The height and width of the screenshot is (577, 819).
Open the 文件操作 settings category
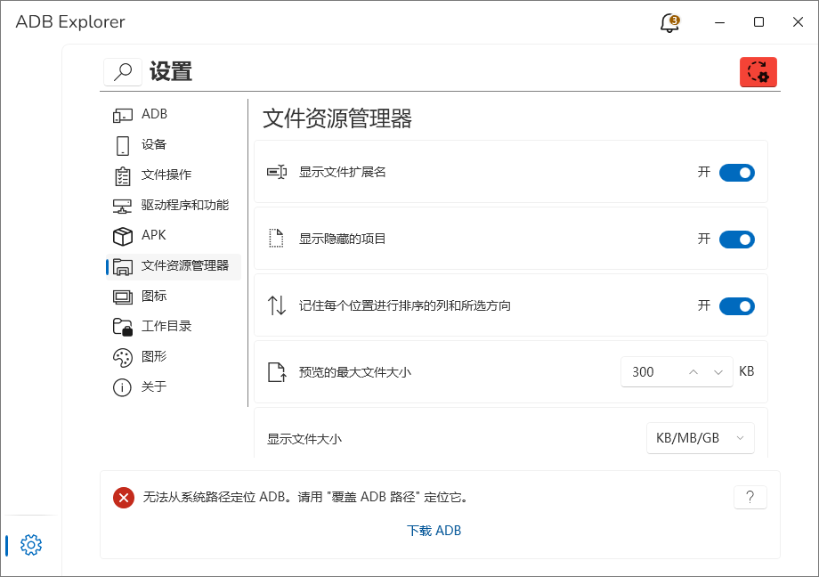[x=174, y=175]
